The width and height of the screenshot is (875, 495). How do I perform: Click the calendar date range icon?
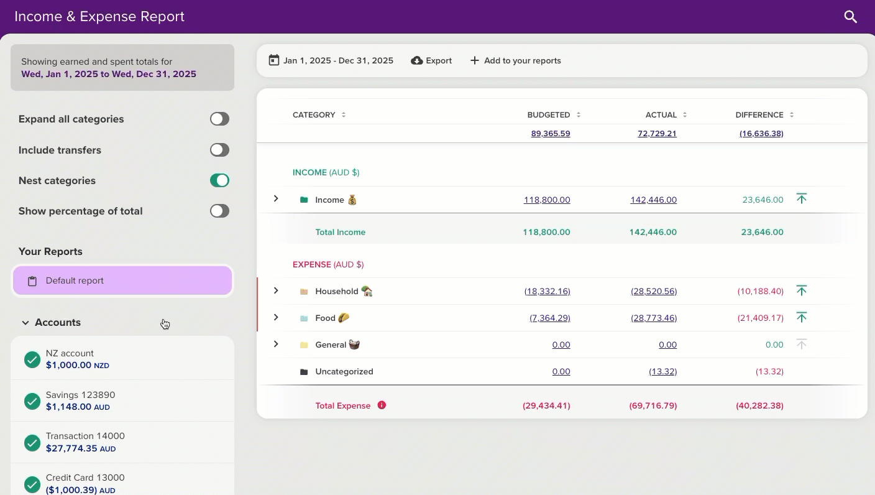273,60
